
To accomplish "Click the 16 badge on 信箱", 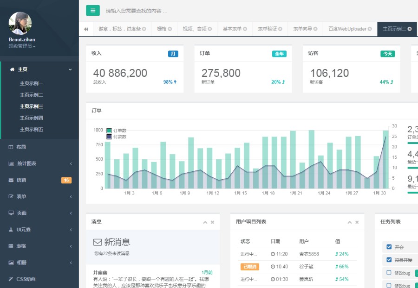I will click(66, 180).
